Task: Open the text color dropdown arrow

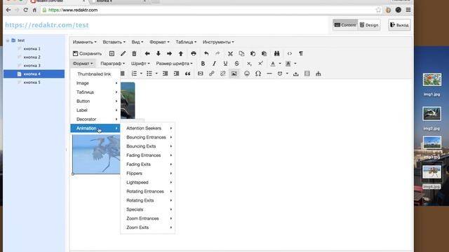Action: pos(280,64)
